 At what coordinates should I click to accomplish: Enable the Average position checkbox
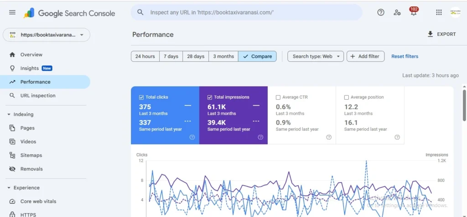coord(347,97)
